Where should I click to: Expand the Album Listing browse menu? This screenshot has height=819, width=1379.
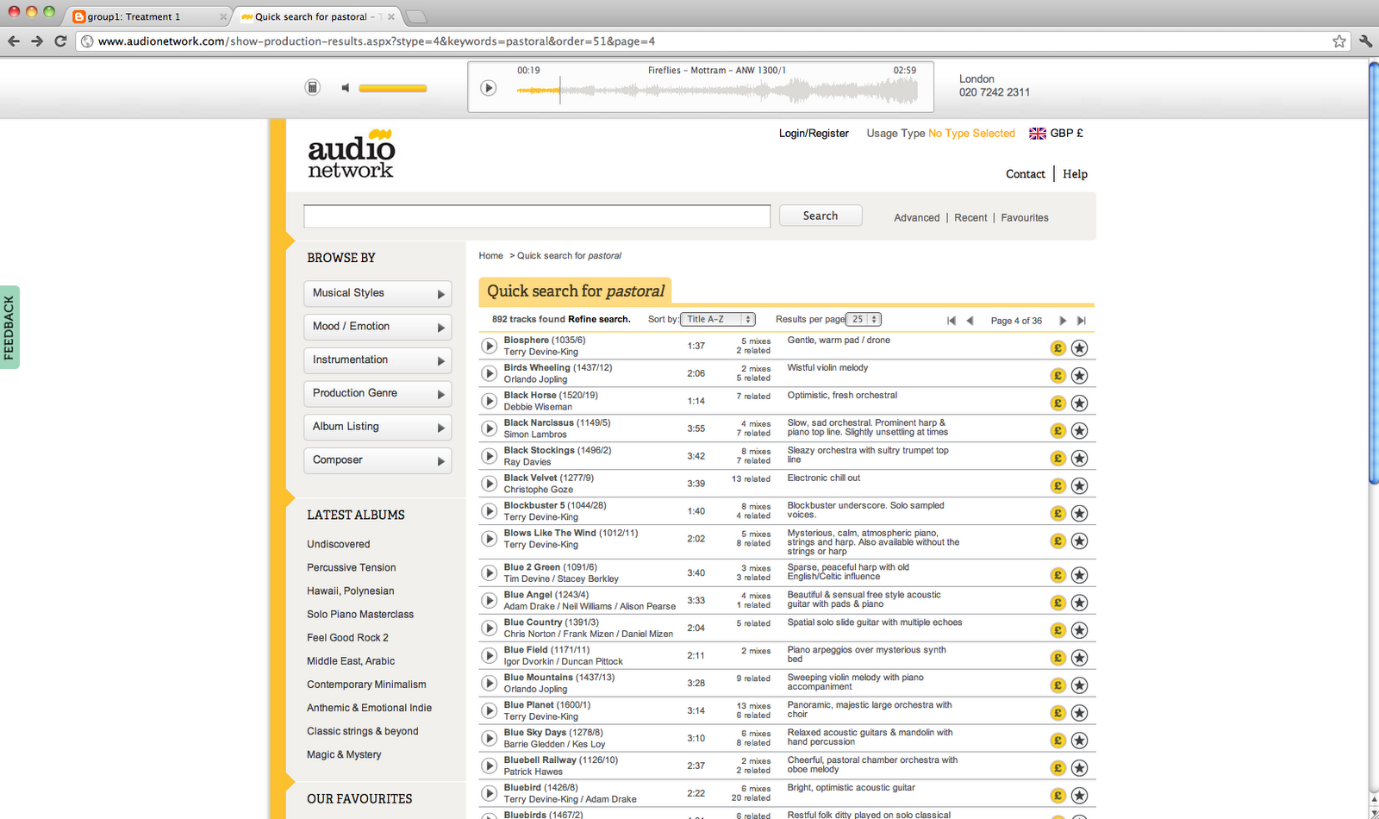[x=378, y=427]
